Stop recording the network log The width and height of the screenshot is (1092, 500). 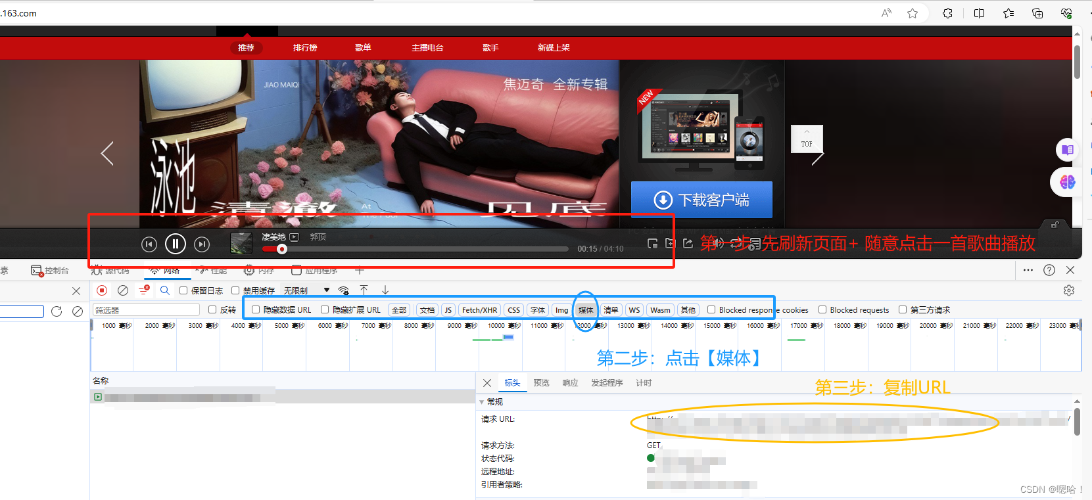[102, 290]
